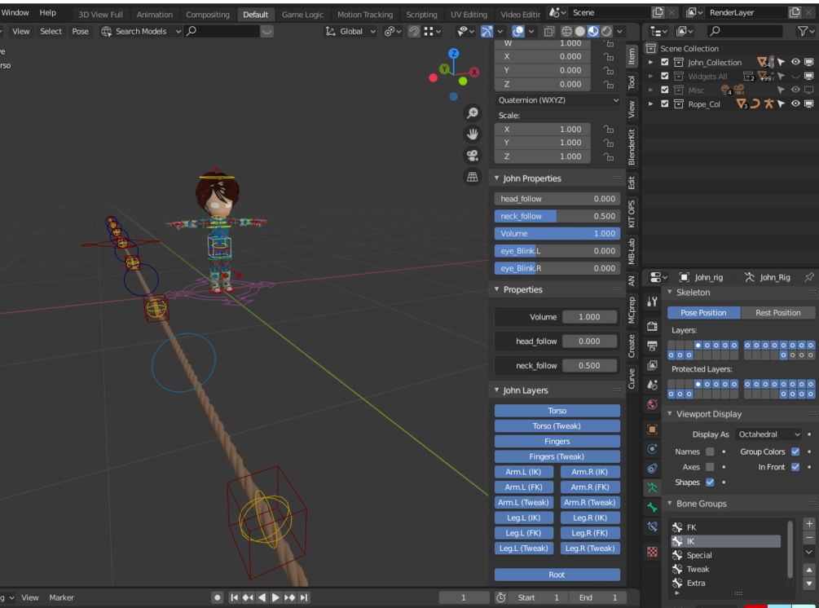This screenshot has height=608, width=819.
Task: Adjust the neck_follow slider in John Properties
Action: coord(557,216)
